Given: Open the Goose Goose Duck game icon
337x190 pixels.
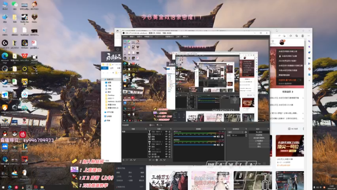Looking at the screenshot, I should coord(24,173).
